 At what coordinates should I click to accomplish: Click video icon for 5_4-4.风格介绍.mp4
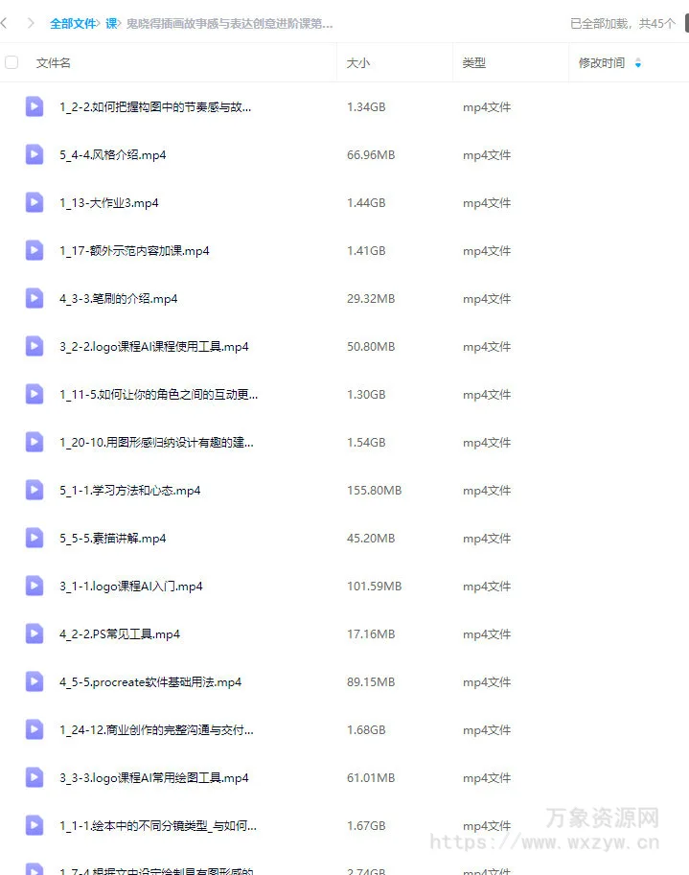tap(34, 154)
